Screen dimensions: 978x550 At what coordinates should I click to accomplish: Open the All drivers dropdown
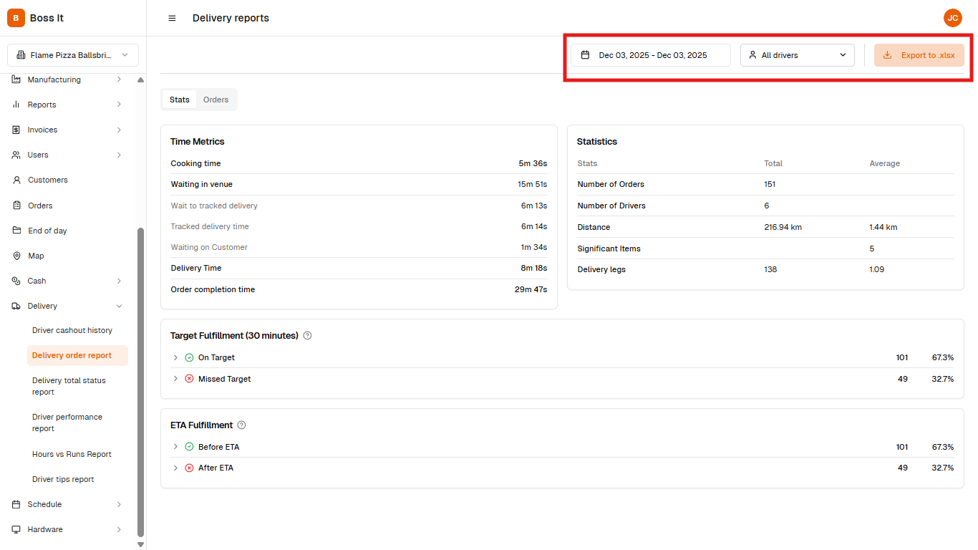(797, 55)
